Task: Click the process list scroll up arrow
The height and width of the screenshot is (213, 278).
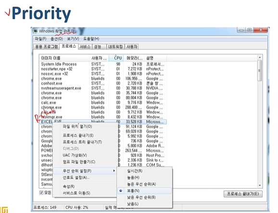Action: 260,57
